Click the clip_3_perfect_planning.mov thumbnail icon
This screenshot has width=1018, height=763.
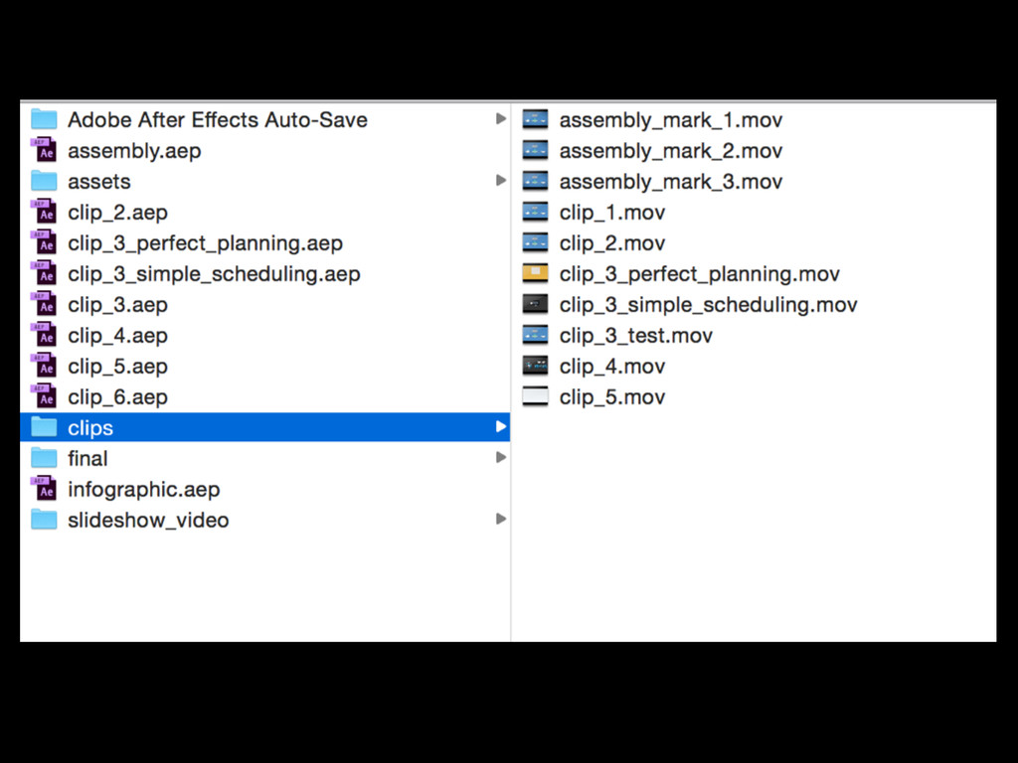coord(535,274)
